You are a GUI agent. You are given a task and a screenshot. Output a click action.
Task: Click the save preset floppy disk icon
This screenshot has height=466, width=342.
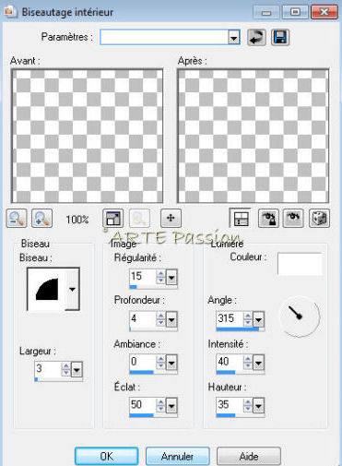pyautogui.click(x=280, y=38)
